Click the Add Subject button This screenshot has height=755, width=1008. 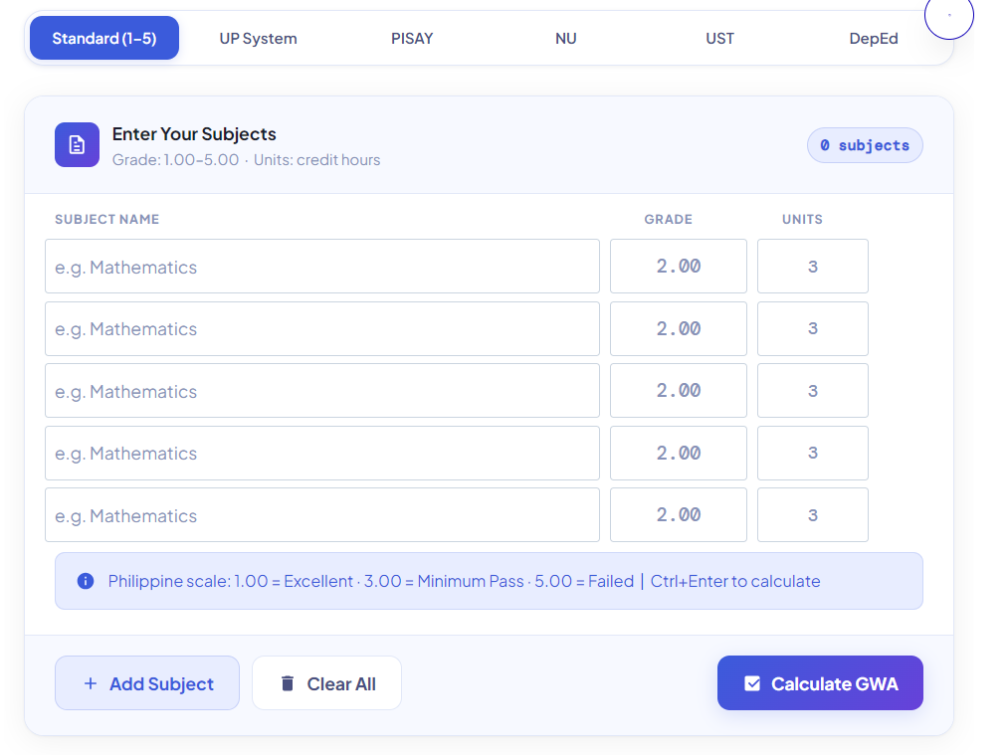coord(146,683)
